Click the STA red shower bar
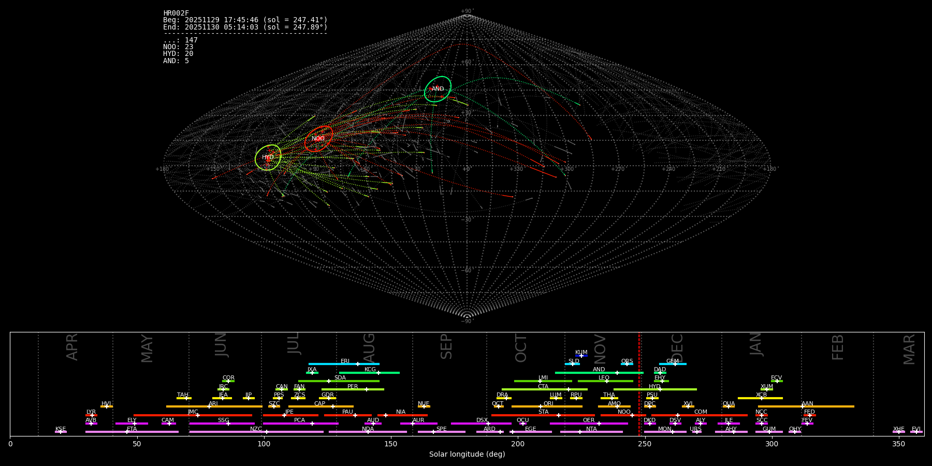 pyautogui.click(x=543, y=415)
